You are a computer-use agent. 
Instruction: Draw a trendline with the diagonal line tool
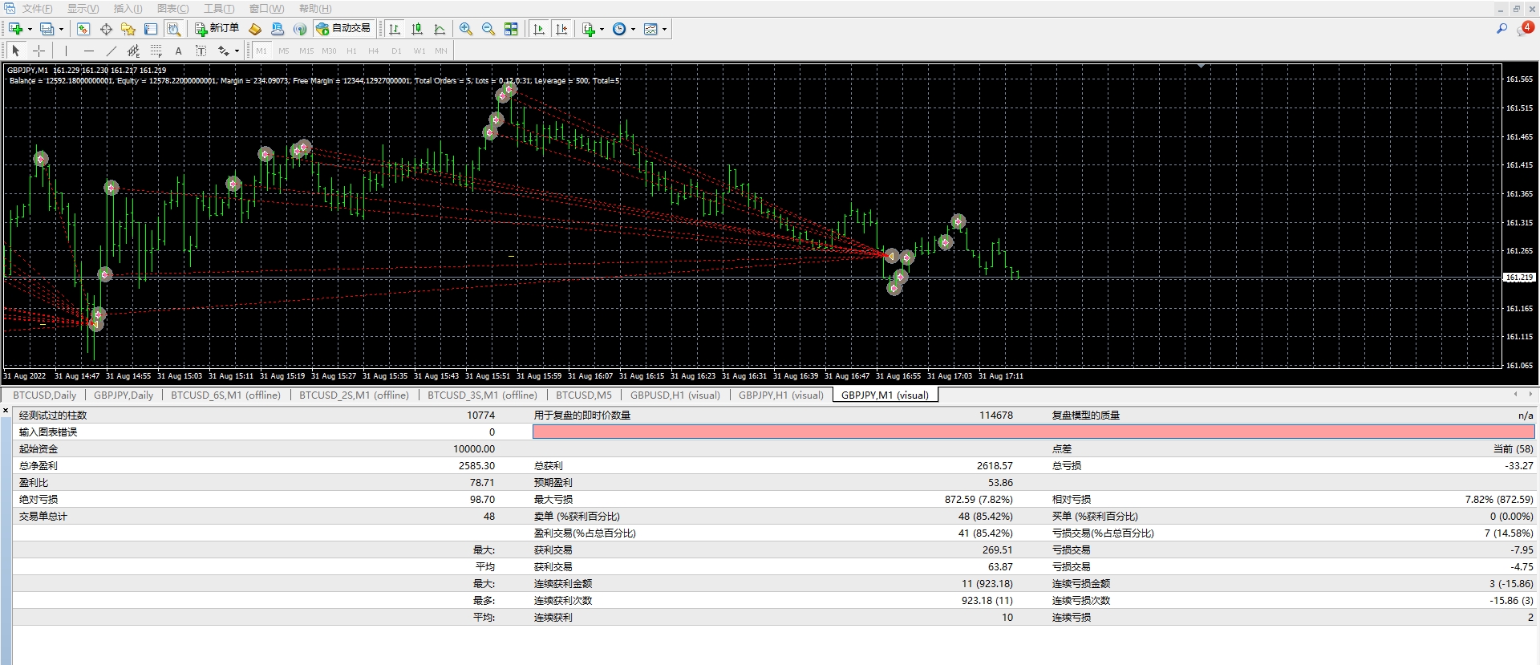(111, 51)
